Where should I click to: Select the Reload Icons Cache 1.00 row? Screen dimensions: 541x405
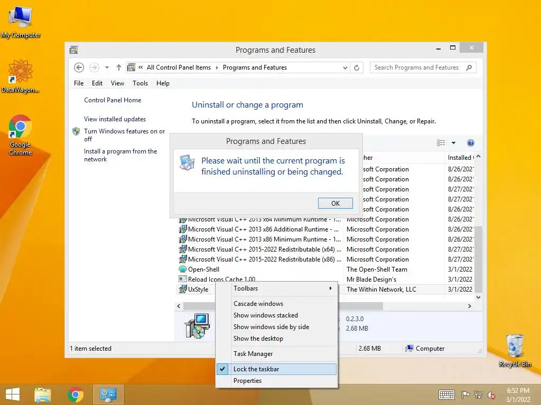[x=325, y=279]
